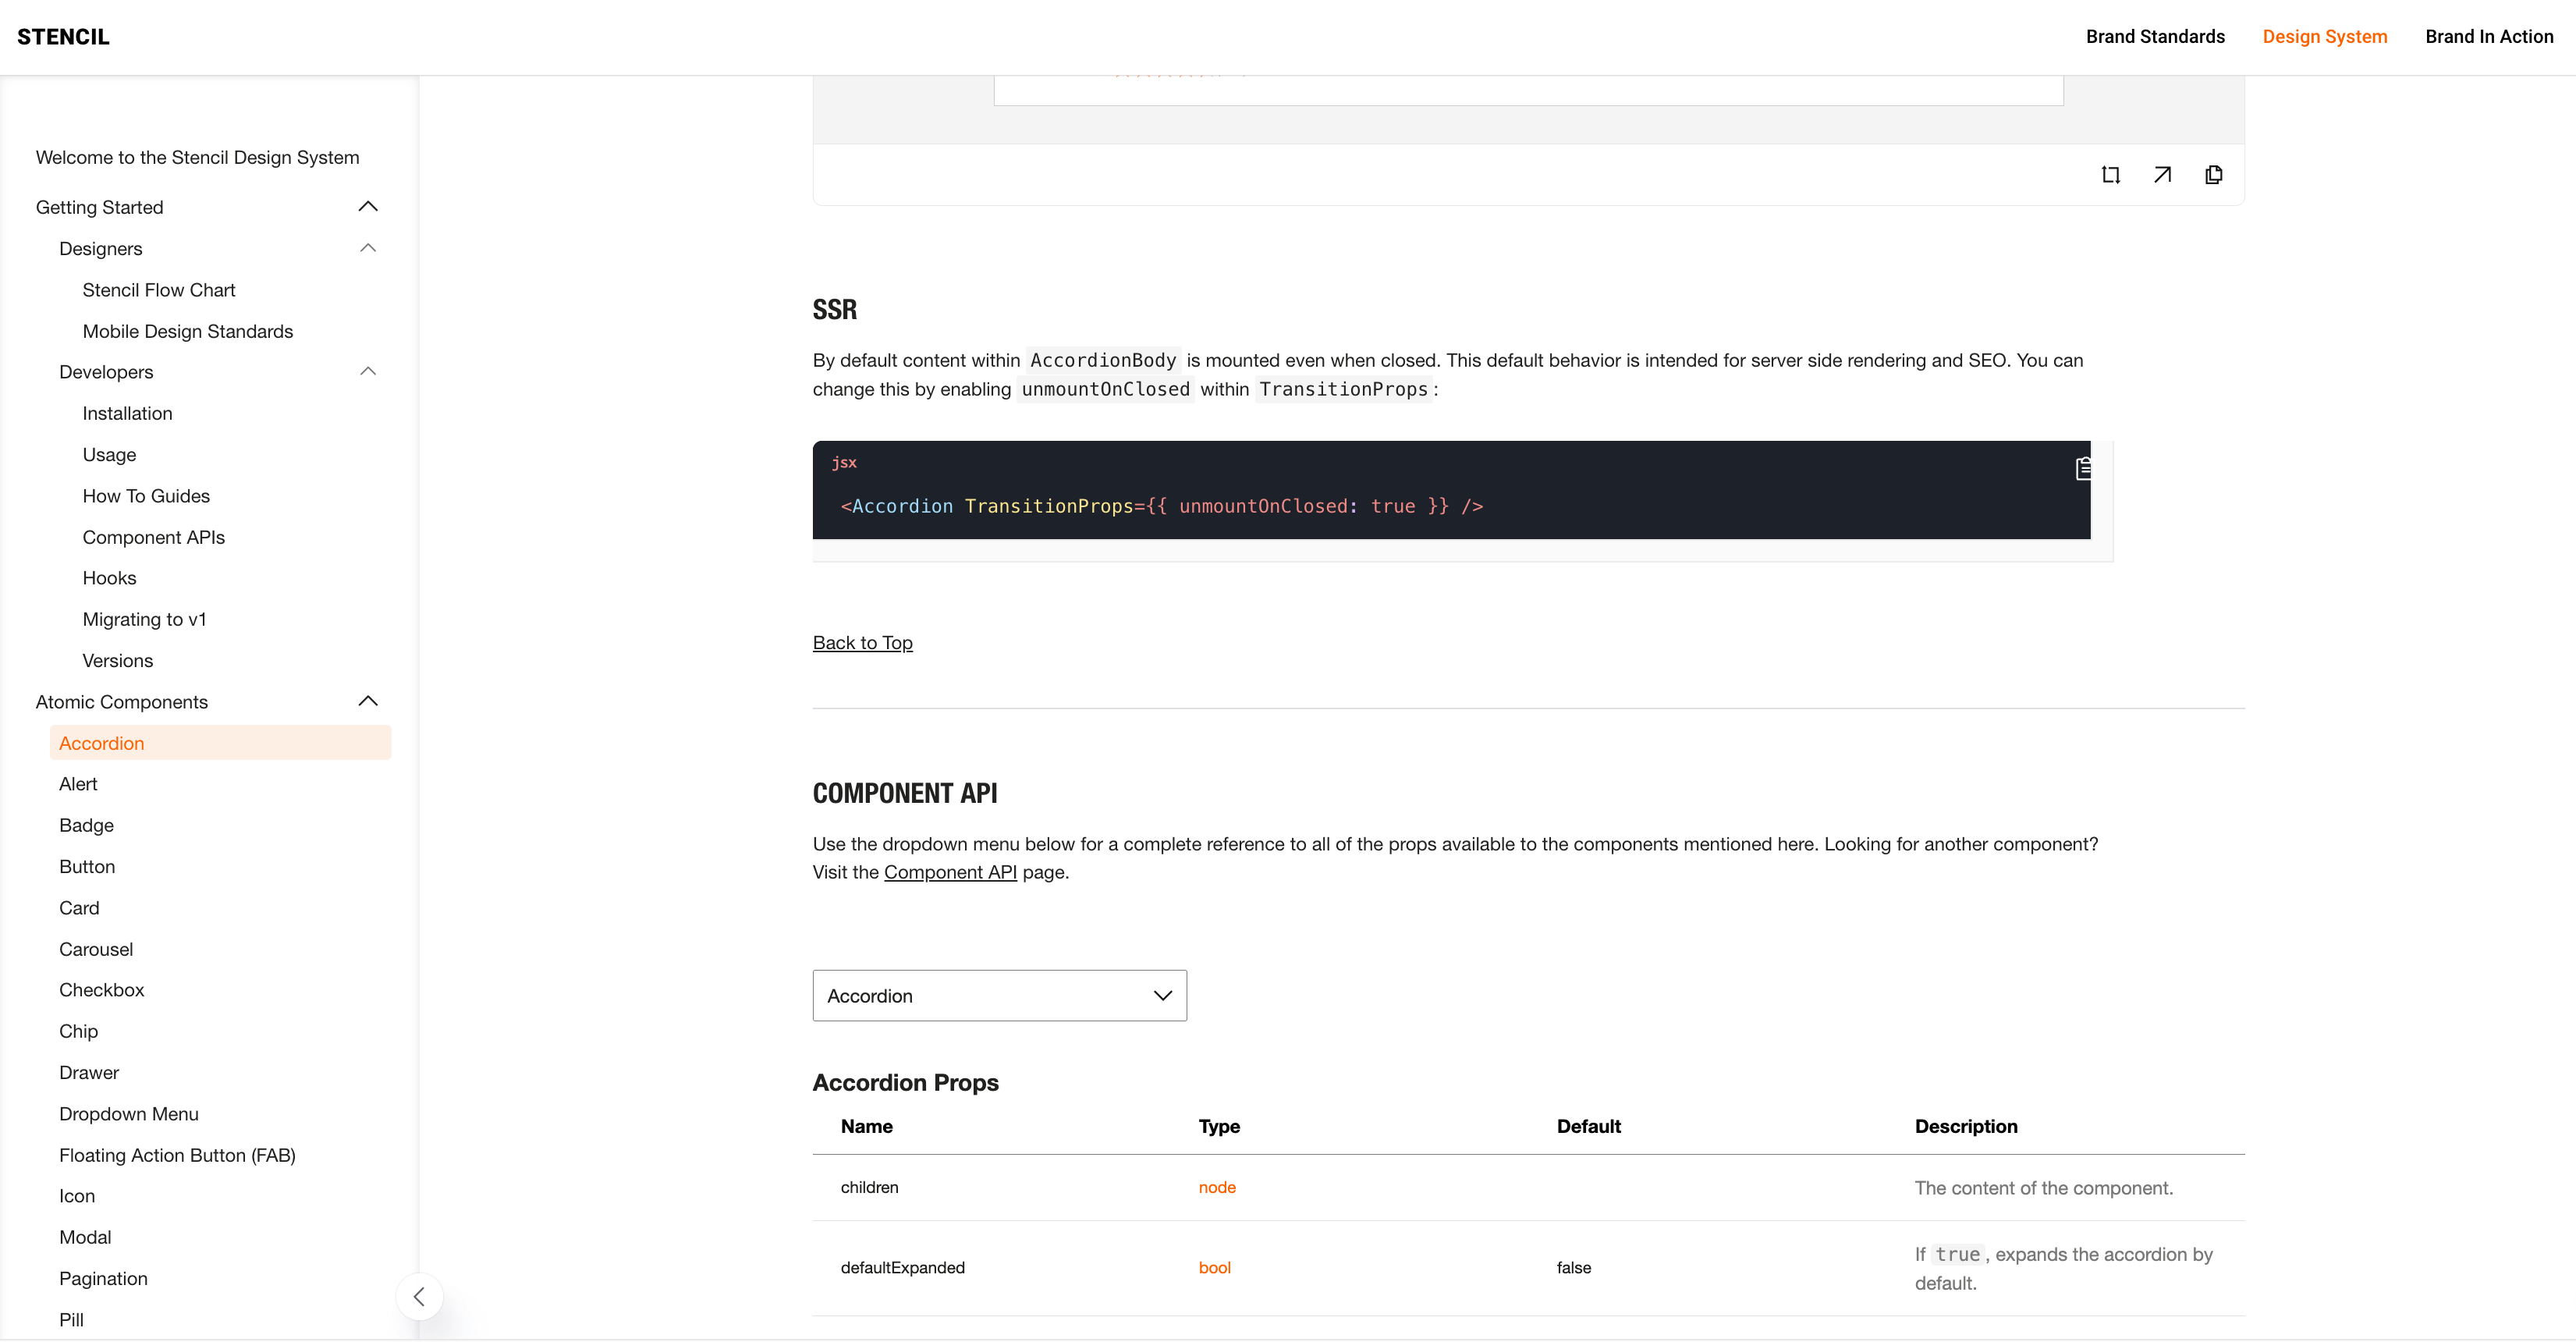The height and width of the screenshot is (1342, 2576).
Task: Open the Pill component page
Action: coord(71,1320)
